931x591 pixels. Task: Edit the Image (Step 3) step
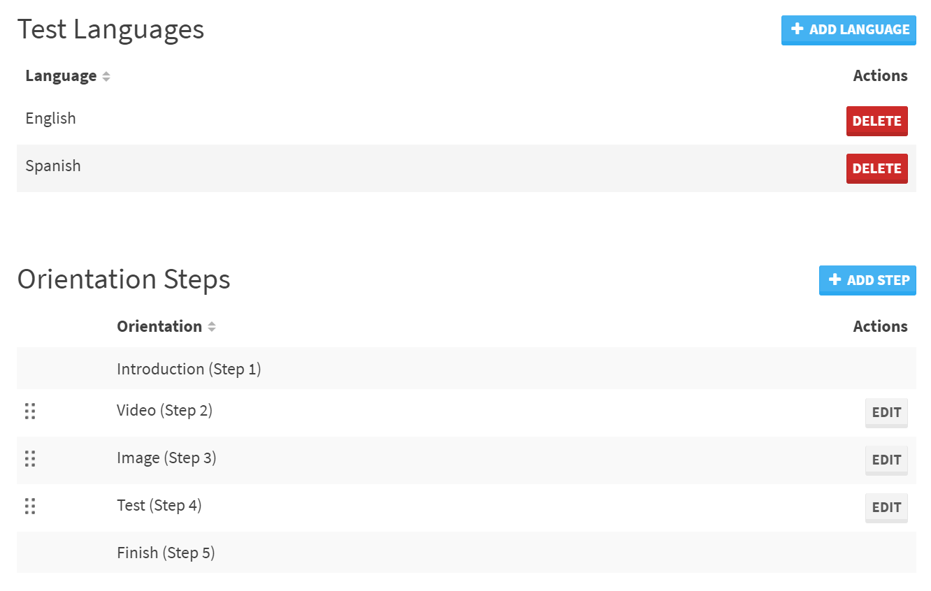coord(886,460)
